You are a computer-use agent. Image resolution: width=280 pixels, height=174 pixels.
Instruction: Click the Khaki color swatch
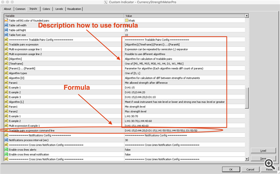point(127,21)
